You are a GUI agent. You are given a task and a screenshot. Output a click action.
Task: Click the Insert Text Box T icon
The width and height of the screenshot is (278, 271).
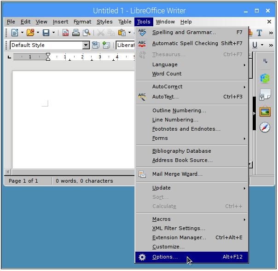coord(259,33)
